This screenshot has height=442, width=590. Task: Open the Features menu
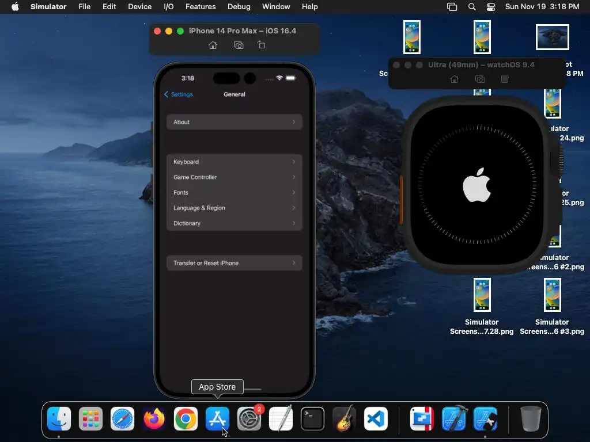coord(201,7)
